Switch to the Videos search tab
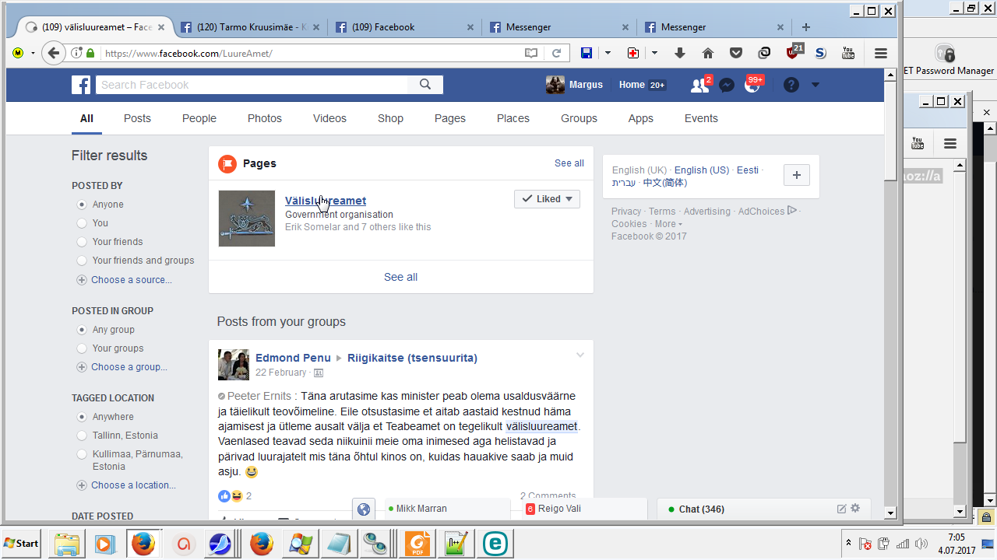This screenshot has width=997, height=560. (329, 118)
